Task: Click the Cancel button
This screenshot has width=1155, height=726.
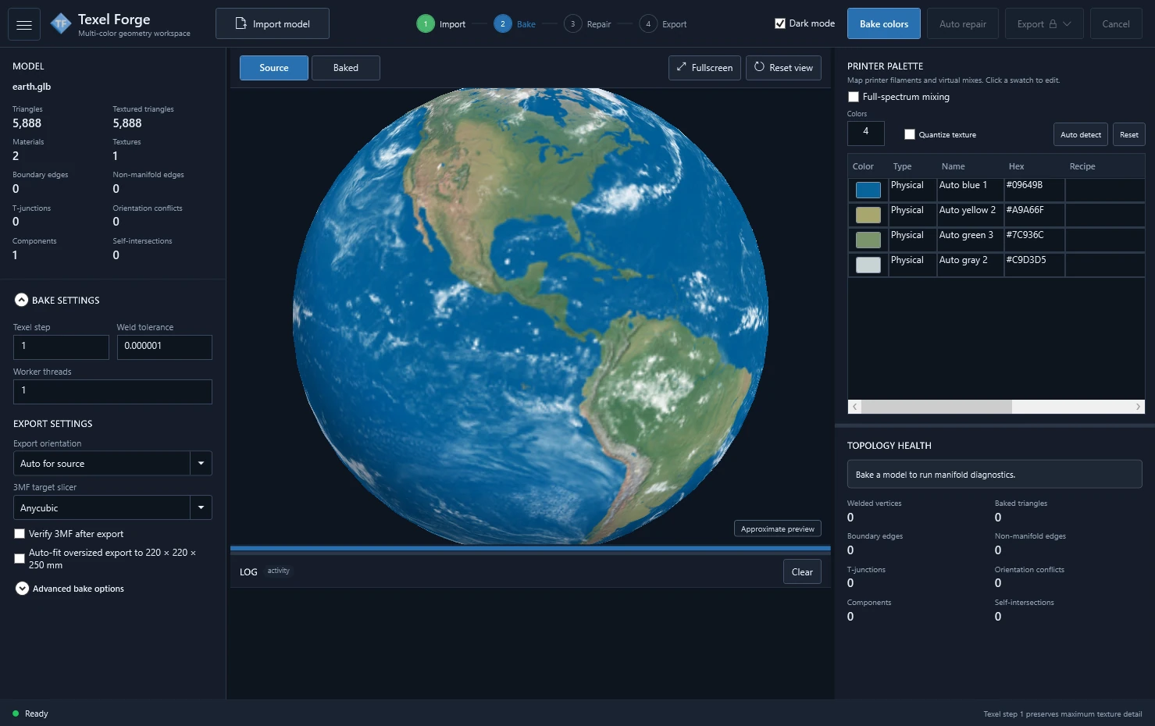Action: click(1116, 24)
